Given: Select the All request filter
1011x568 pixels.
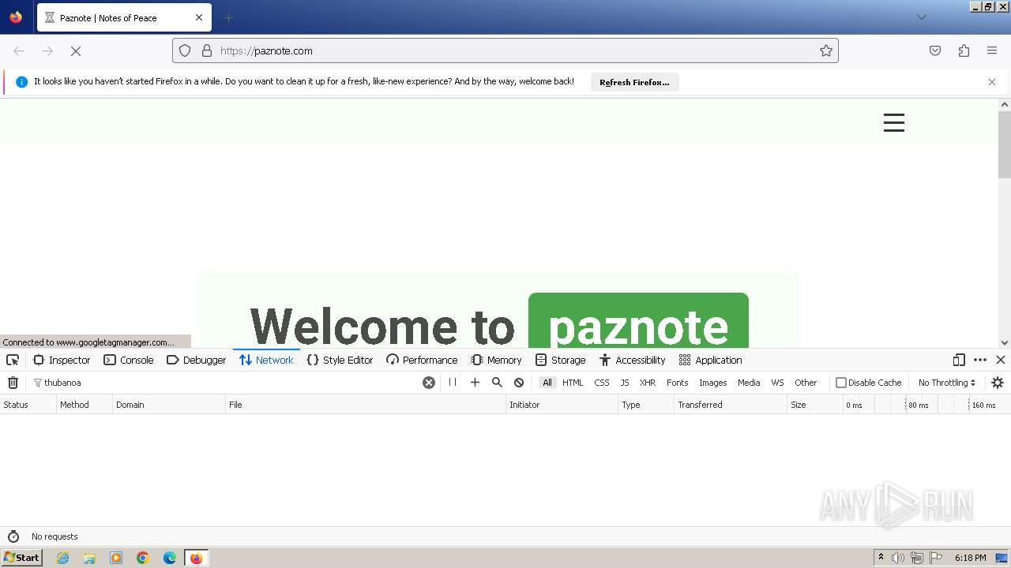Looking at the screenshot, I should pyautogui.click(x=547, y=383).
